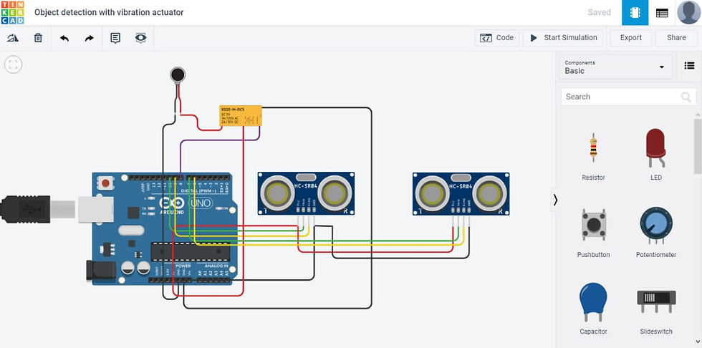Viewport: 702px width, 348px height.
Task: Select the Pushbutton component
Action: point(593,233)
